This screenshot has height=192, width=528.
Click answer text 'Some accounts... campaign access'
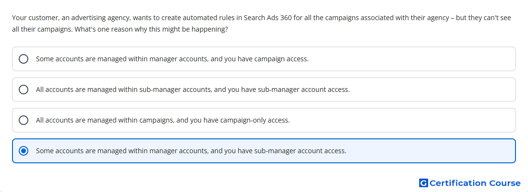[172, 59]
